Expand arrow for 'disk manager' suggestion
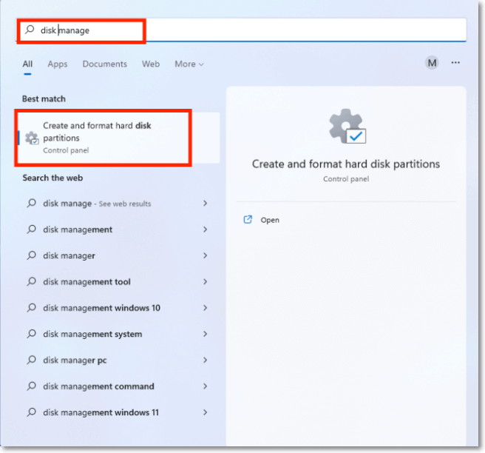Screen dimensions: 485x453 tap(205, 255)
